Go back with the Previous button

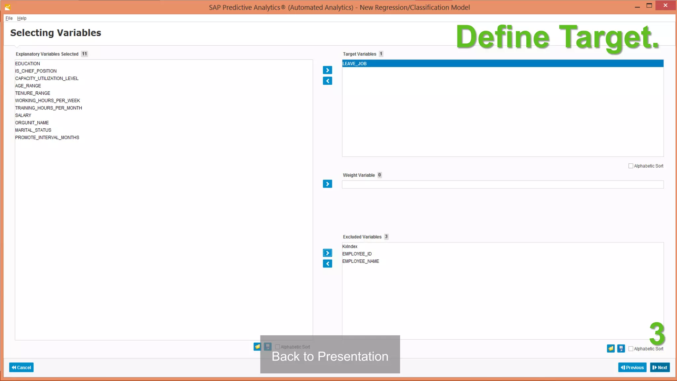click(x=632, y=367)
